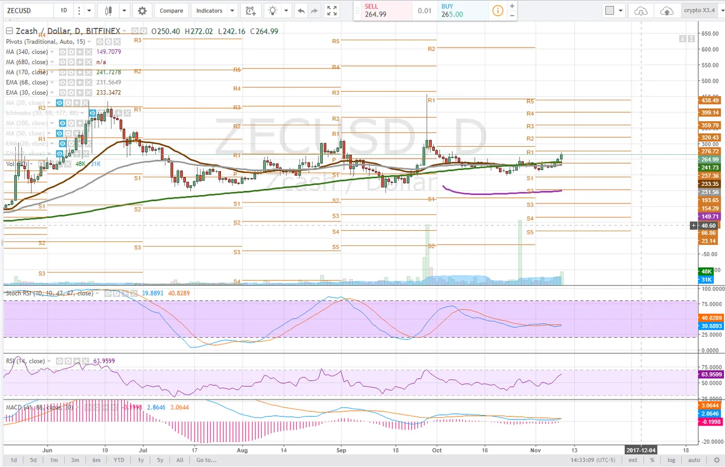Open candlestick chart style selector
The image size is (725, 467).
108,11
